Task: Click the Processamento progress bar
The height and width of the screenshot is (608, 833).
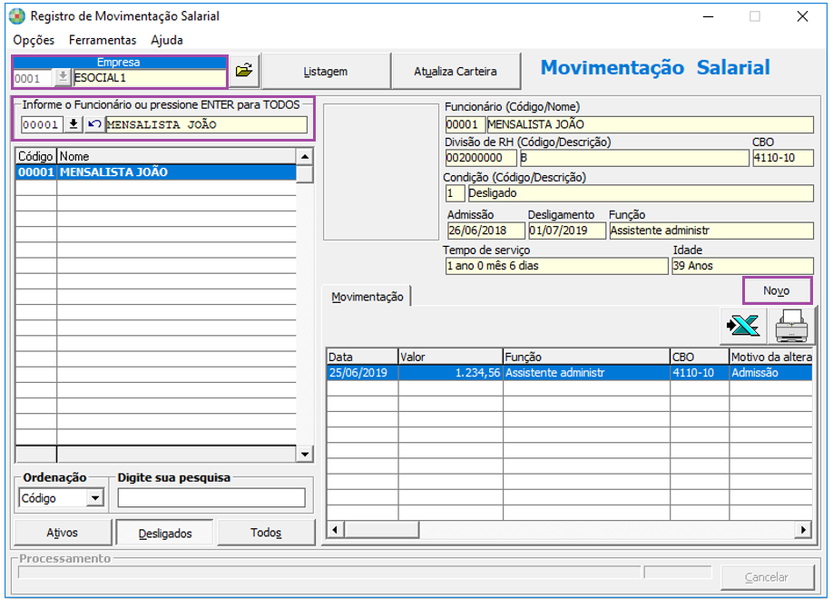Action: (x=329, y=573)
